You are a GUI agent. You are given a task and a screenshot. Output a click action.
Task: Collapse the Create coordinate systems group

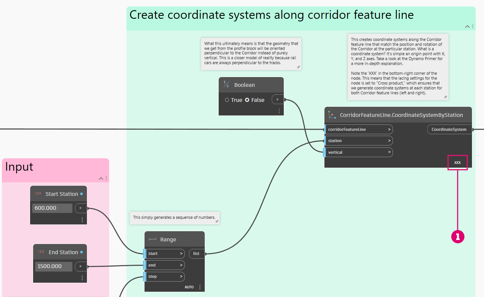467,26
